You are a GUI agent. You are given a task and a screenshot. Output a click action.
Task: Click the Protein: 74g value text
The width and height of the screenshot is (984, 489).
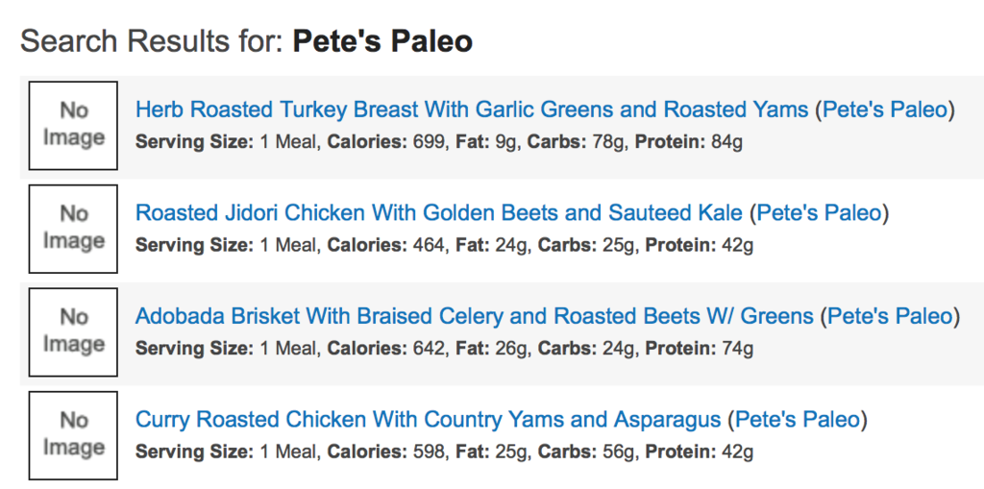pos(699,348)
